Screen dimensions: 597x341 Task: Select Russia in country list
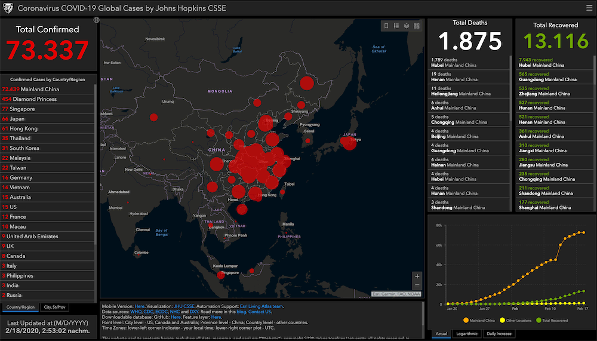coord(47,295)
